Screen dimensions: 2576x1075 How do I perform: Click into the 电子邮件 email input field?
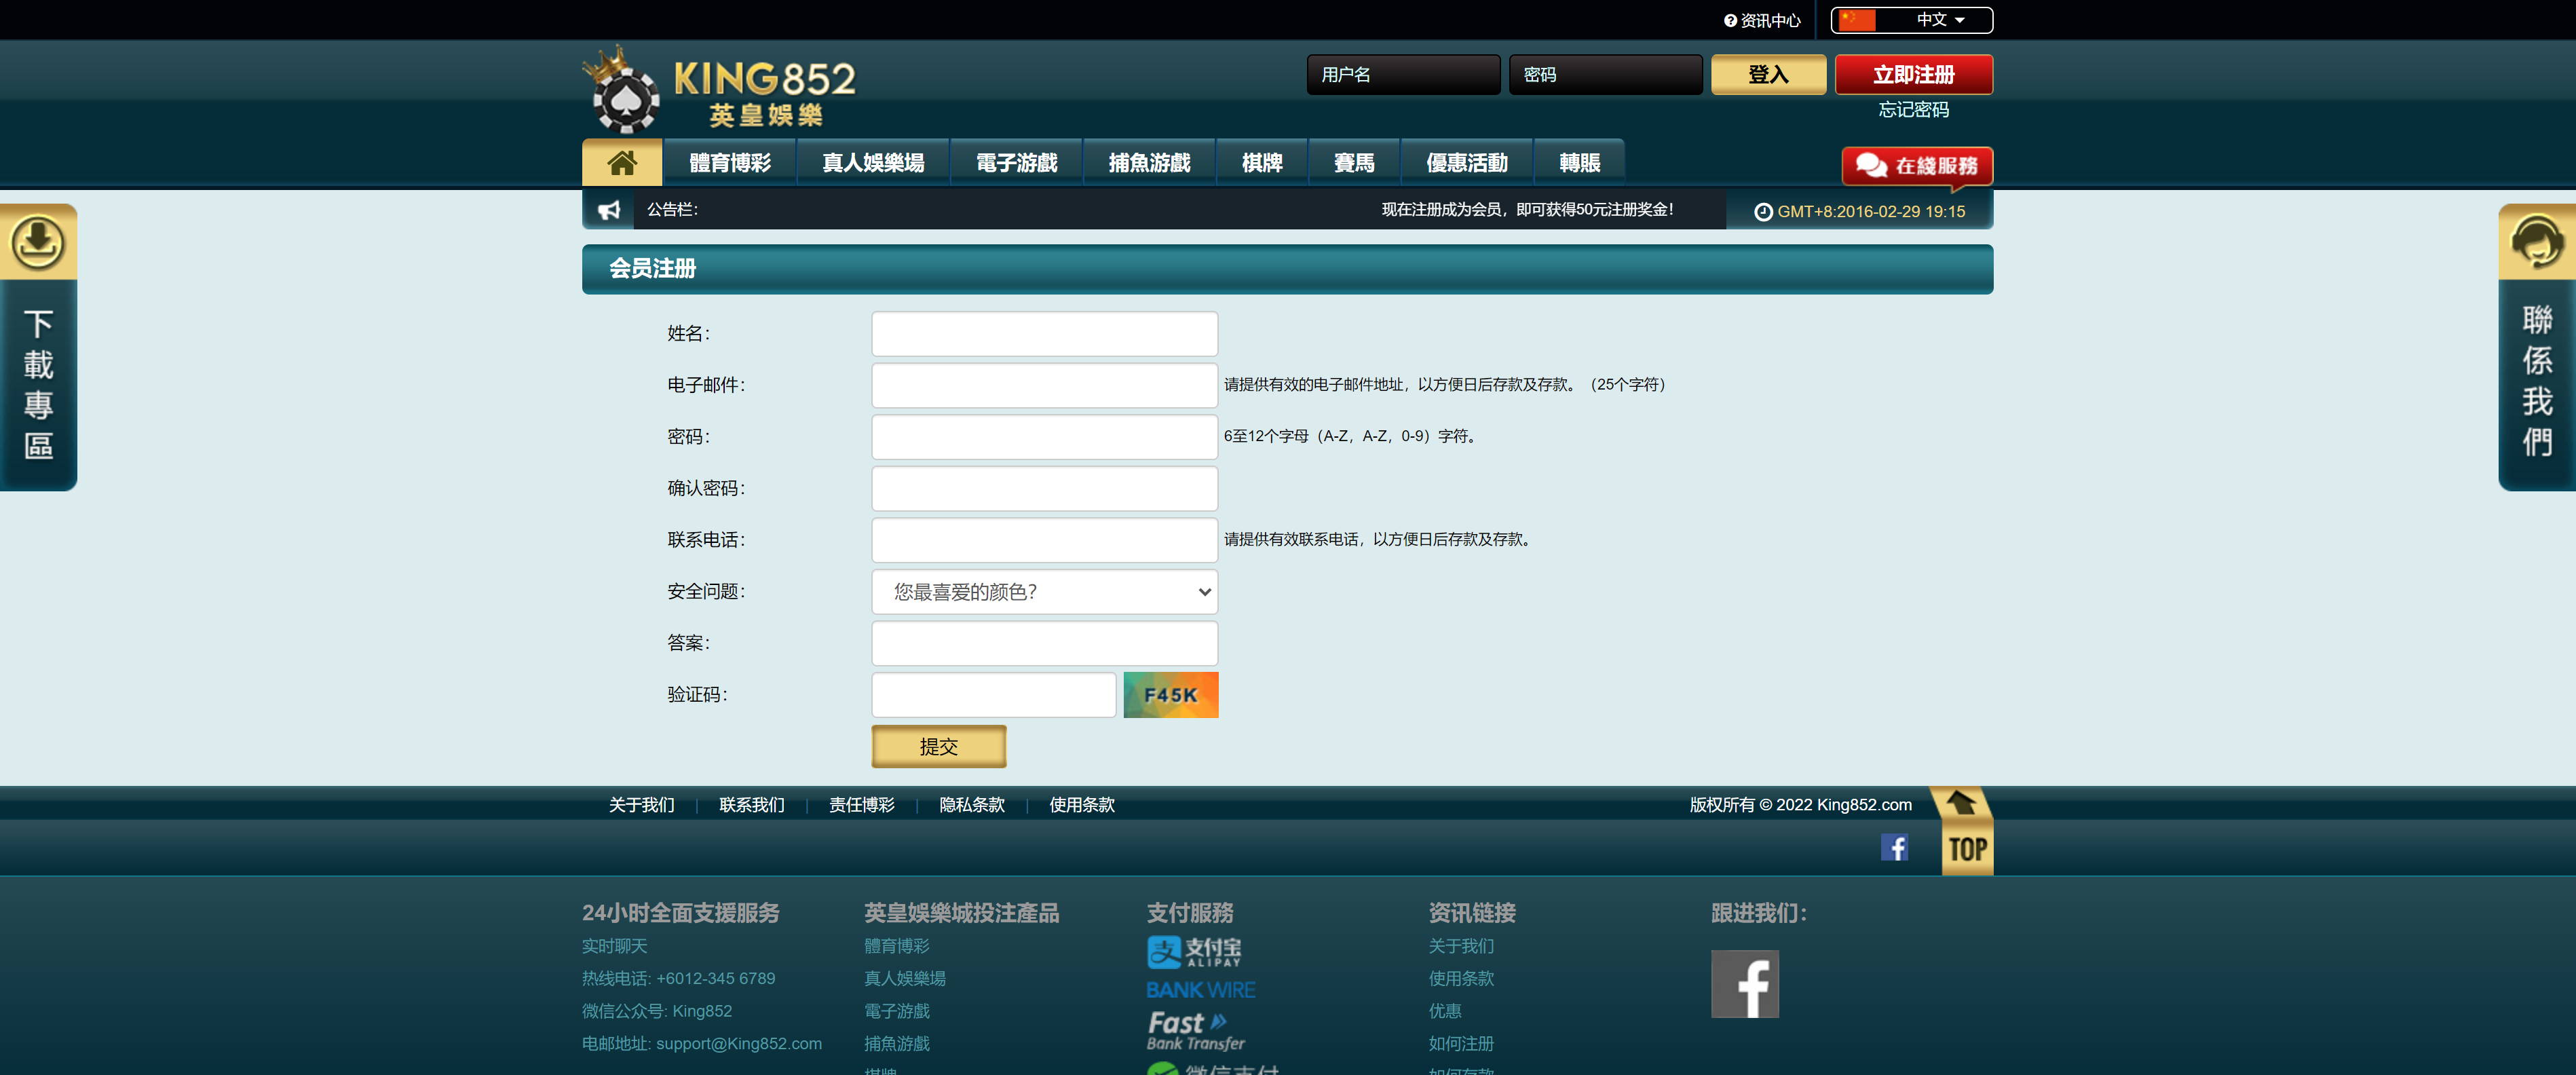pyautogui.click(x=1044, y=385)
